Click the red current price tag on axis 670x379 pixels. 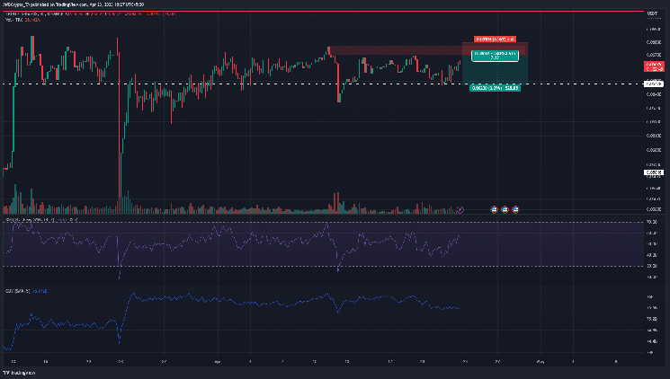click(654, 66)
